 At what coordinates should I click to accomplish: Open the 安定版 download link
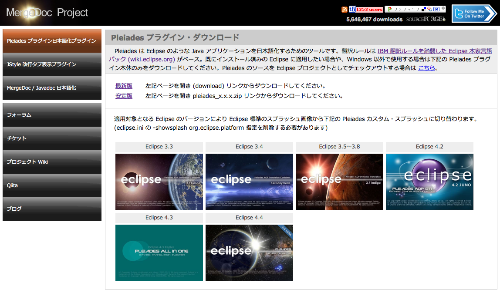124,96
